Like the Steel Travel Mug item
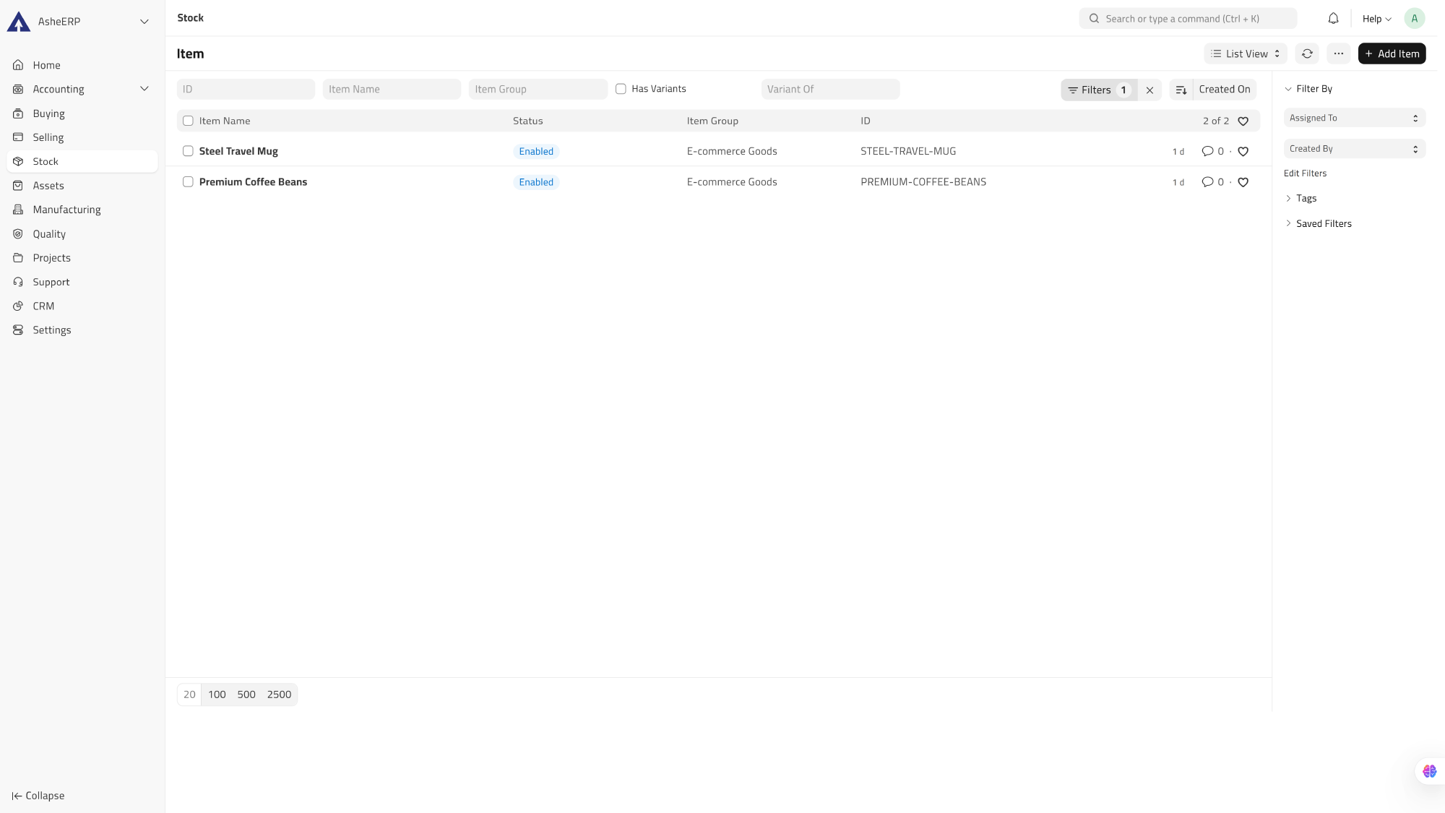1445x813 pixels. [x=1243, y=152]
